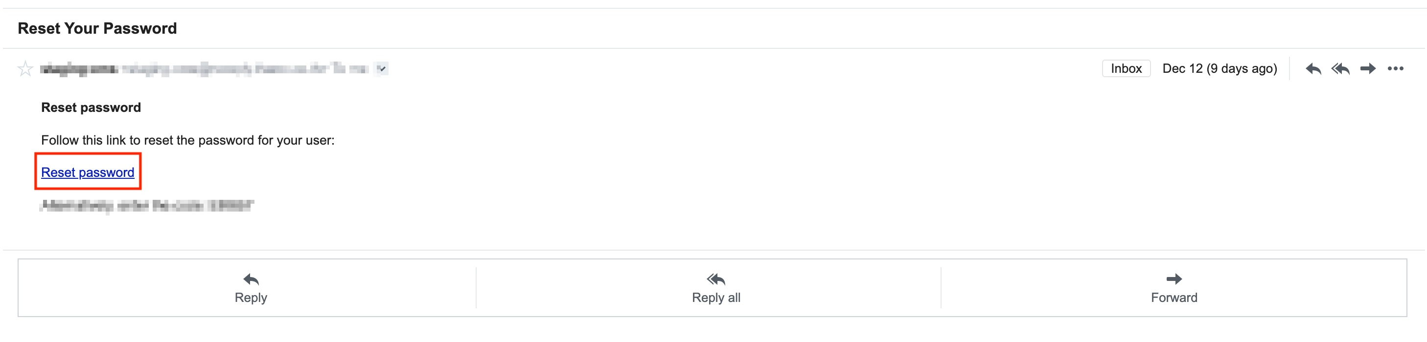Open the three-dot more options menu
Image resolution: width=1427 pixels, height=342 pixels.
[x=1395, y=68]
